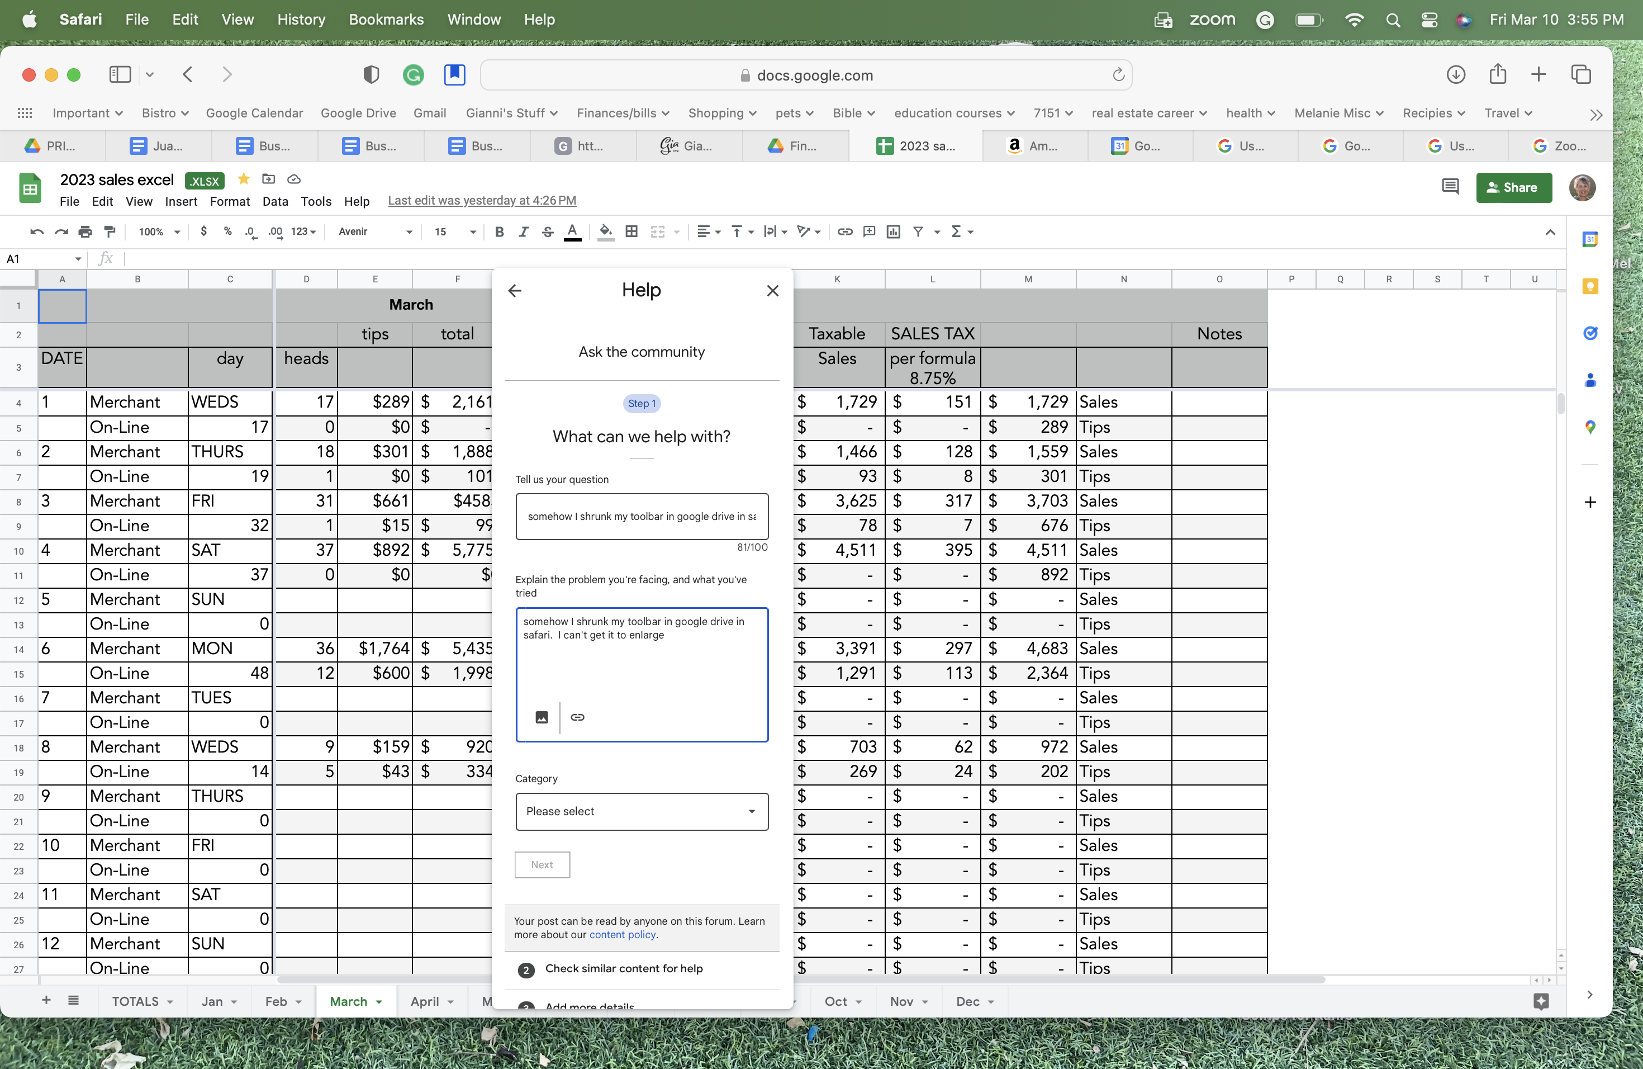Open the 100% zoom dropdown
This screenshot has width=1643, height=1069.
(x=159, y=231)
